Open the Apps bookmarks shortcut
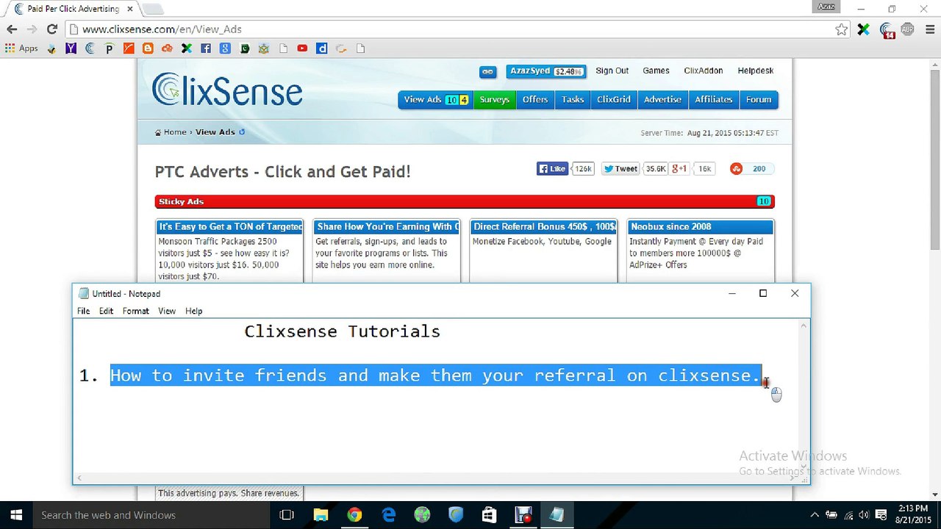This screenshot has width=941, height=529. click(x=21, y=48)
